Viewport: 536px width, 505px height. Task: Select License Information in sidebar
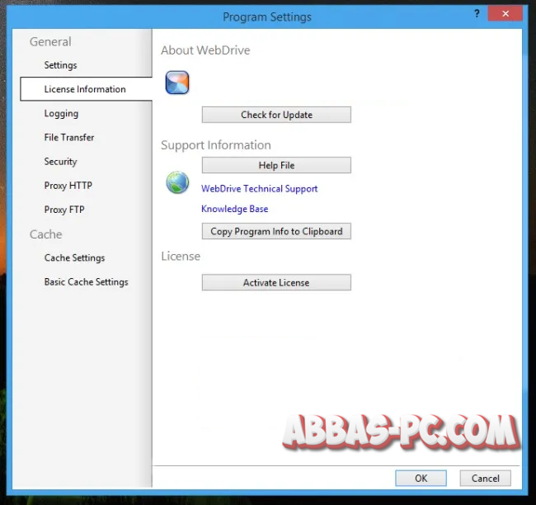click(x=86, y=89)
